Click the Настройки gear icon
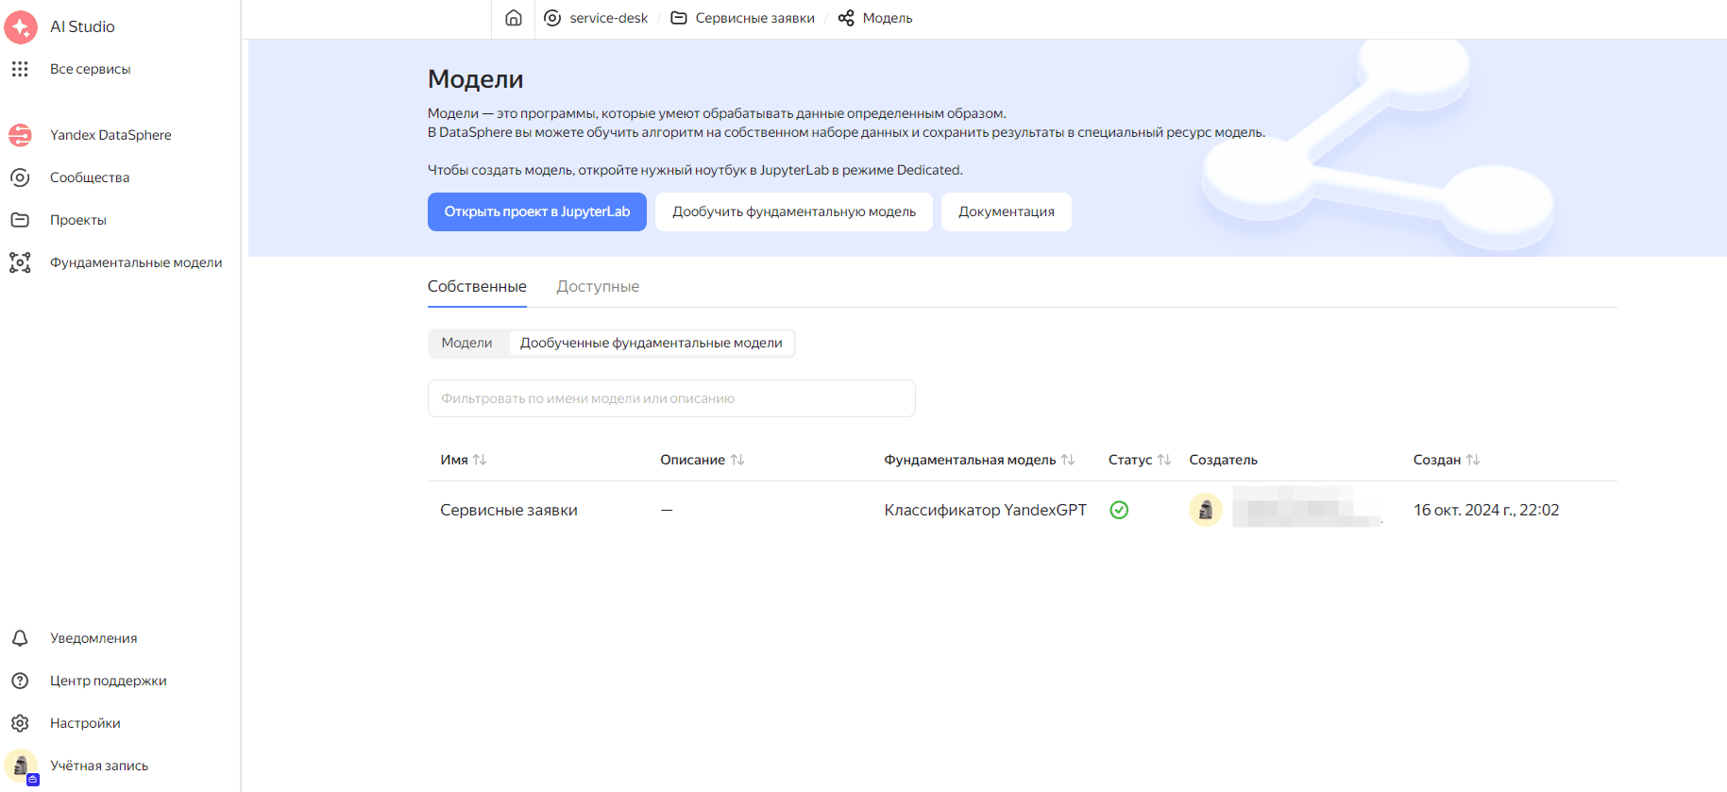Image resolution: width=1727 pixels, height=792 pixels. pyautogui.click(x=20, y=723)
